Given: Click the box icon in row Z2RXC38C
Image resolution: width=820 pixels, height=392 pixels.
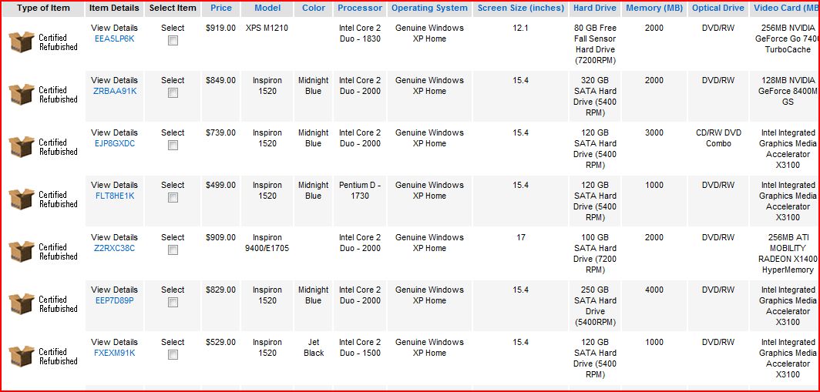Looking at the screenshot, I should point(22,251).
